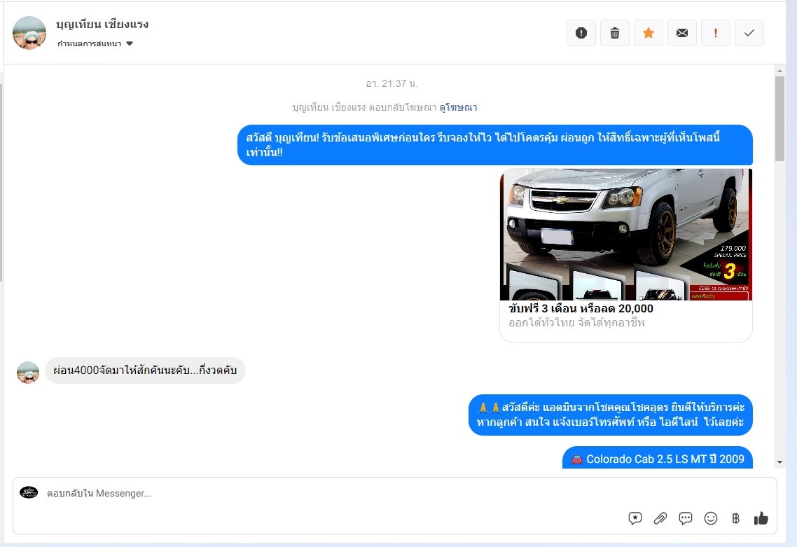Screen dimensions: 797x547
Task: Mark conversation unread with the envelope icon
Action: point(681,33)
